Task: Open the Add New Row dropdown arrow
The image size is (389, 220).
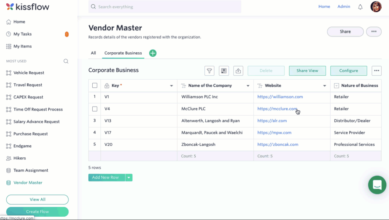Action: click(x=129, y=177)
